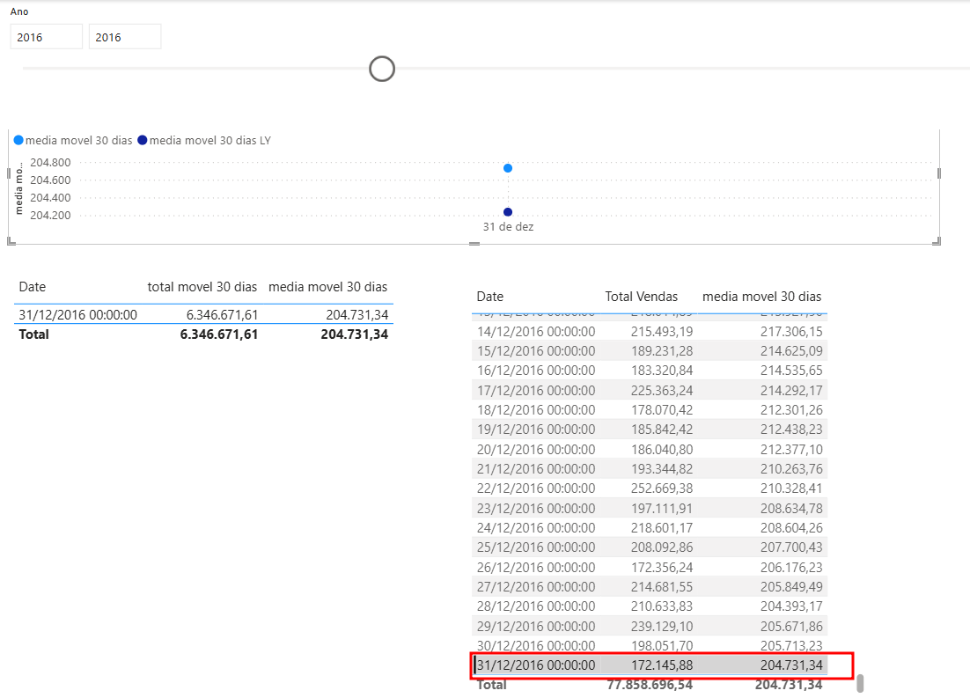Open the upper "2016" year field in the Ano slicer
This screenshot has height=698, width=970.
click(x=46, y=36)
